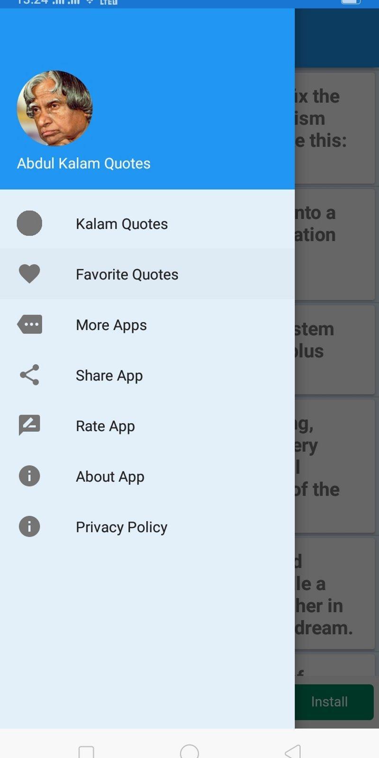Tap the Abdul Kalam Quotes header text
Image resolution: width=379 pixels, height=758 pixels.
(84, 163)
